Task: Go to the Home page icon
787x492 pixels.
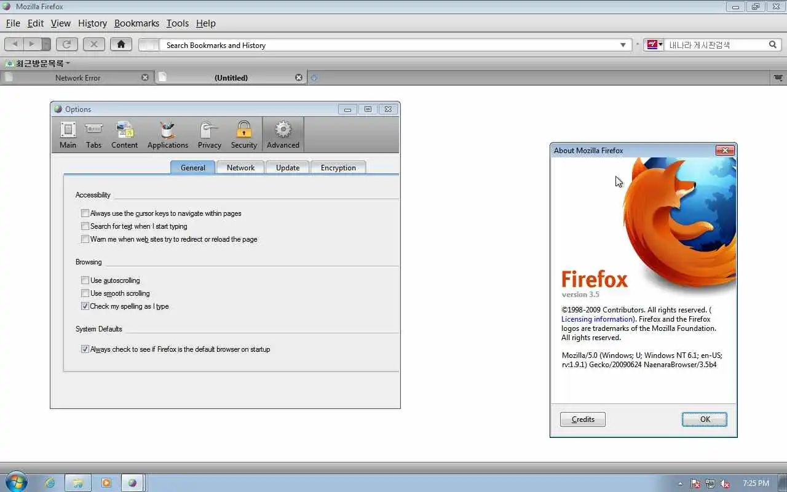Action: point(121,44)
